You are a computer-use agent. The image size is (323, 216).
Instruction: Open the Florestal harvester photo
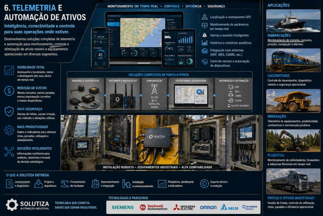293,141
